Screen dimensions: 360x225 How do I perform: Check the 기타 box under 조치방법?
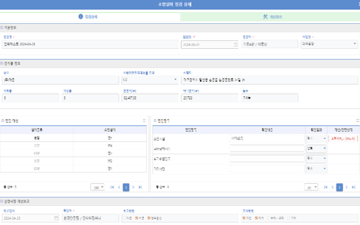point(289,218)
